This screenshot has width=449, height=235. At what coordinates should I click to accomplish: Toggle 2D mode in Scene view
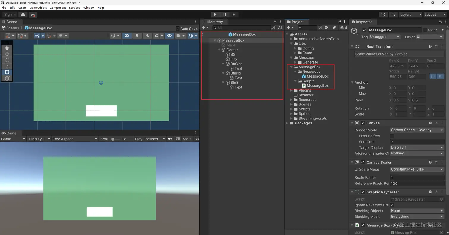(x=127, y=35)
